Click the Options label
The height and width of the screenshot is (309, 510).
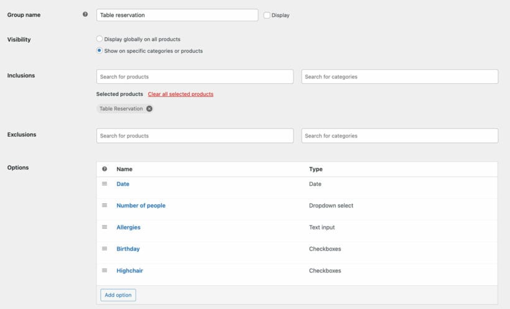(x=18, y=167)
